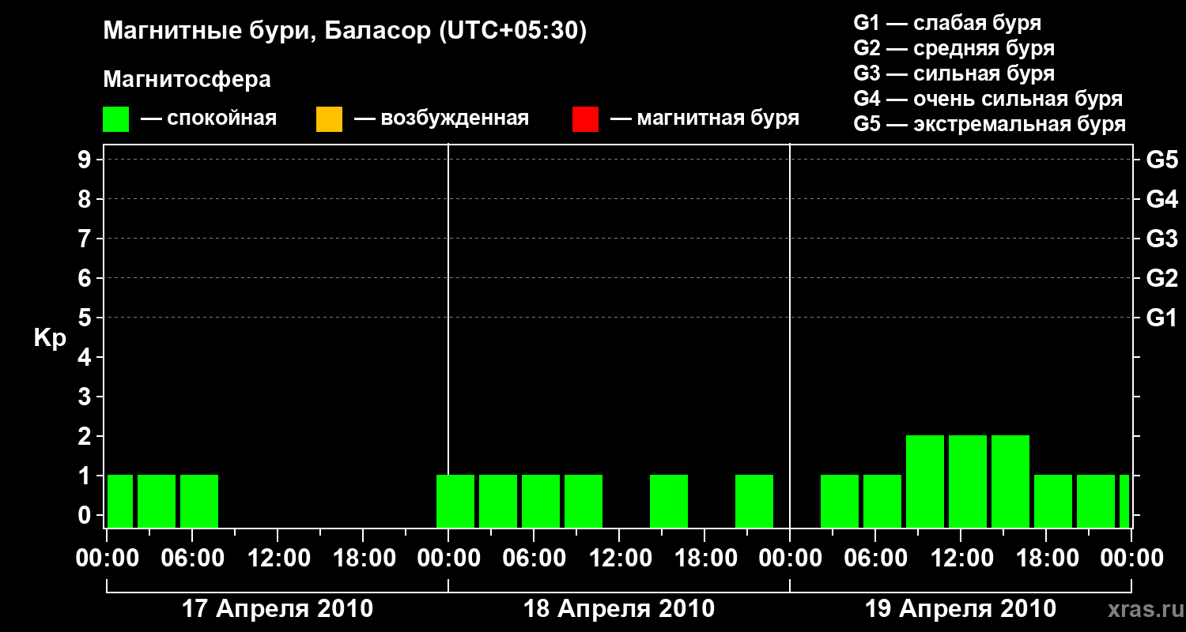The image size is (1186, 632).
Task: Click the 'Kp' axis title
Action: 50,338
